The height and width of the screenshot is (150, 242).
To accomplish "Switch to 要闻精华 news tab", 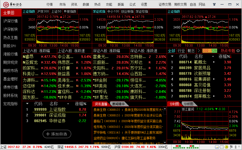I will [118, 104].
